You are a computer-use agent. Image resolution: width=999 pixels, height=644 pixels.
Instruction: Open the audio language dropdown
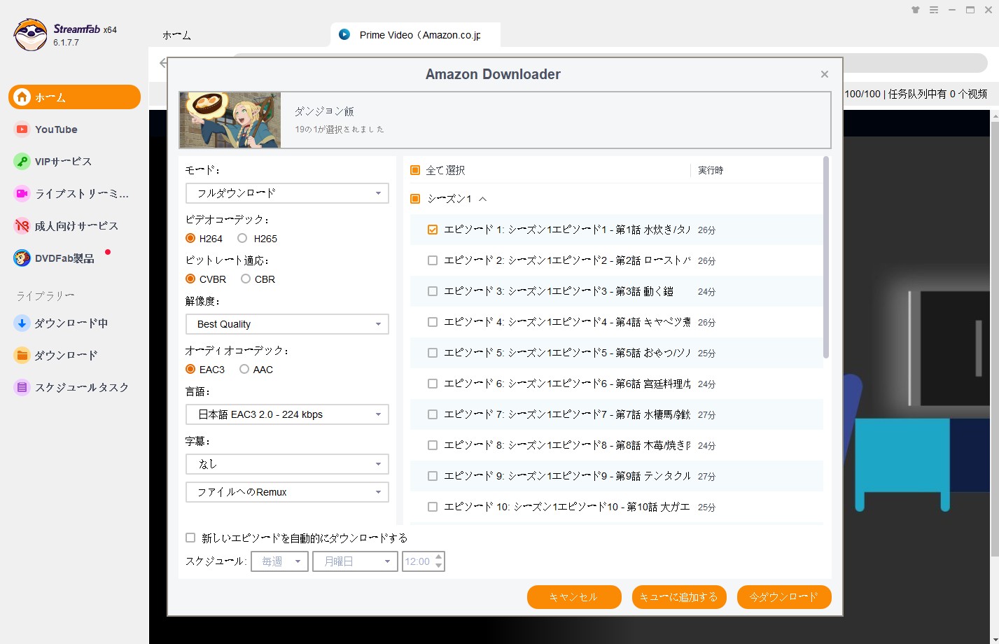pyautogui.click(x=287, y=414)
